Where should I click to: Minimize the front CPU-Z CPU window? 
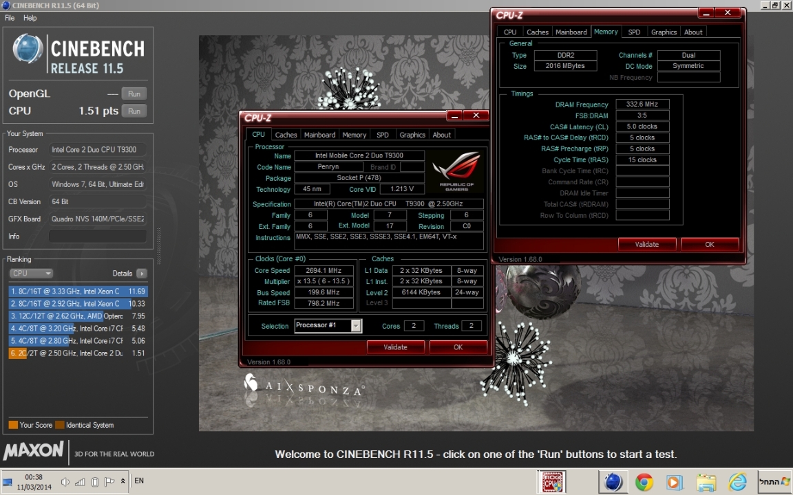[x=454, y=115]
